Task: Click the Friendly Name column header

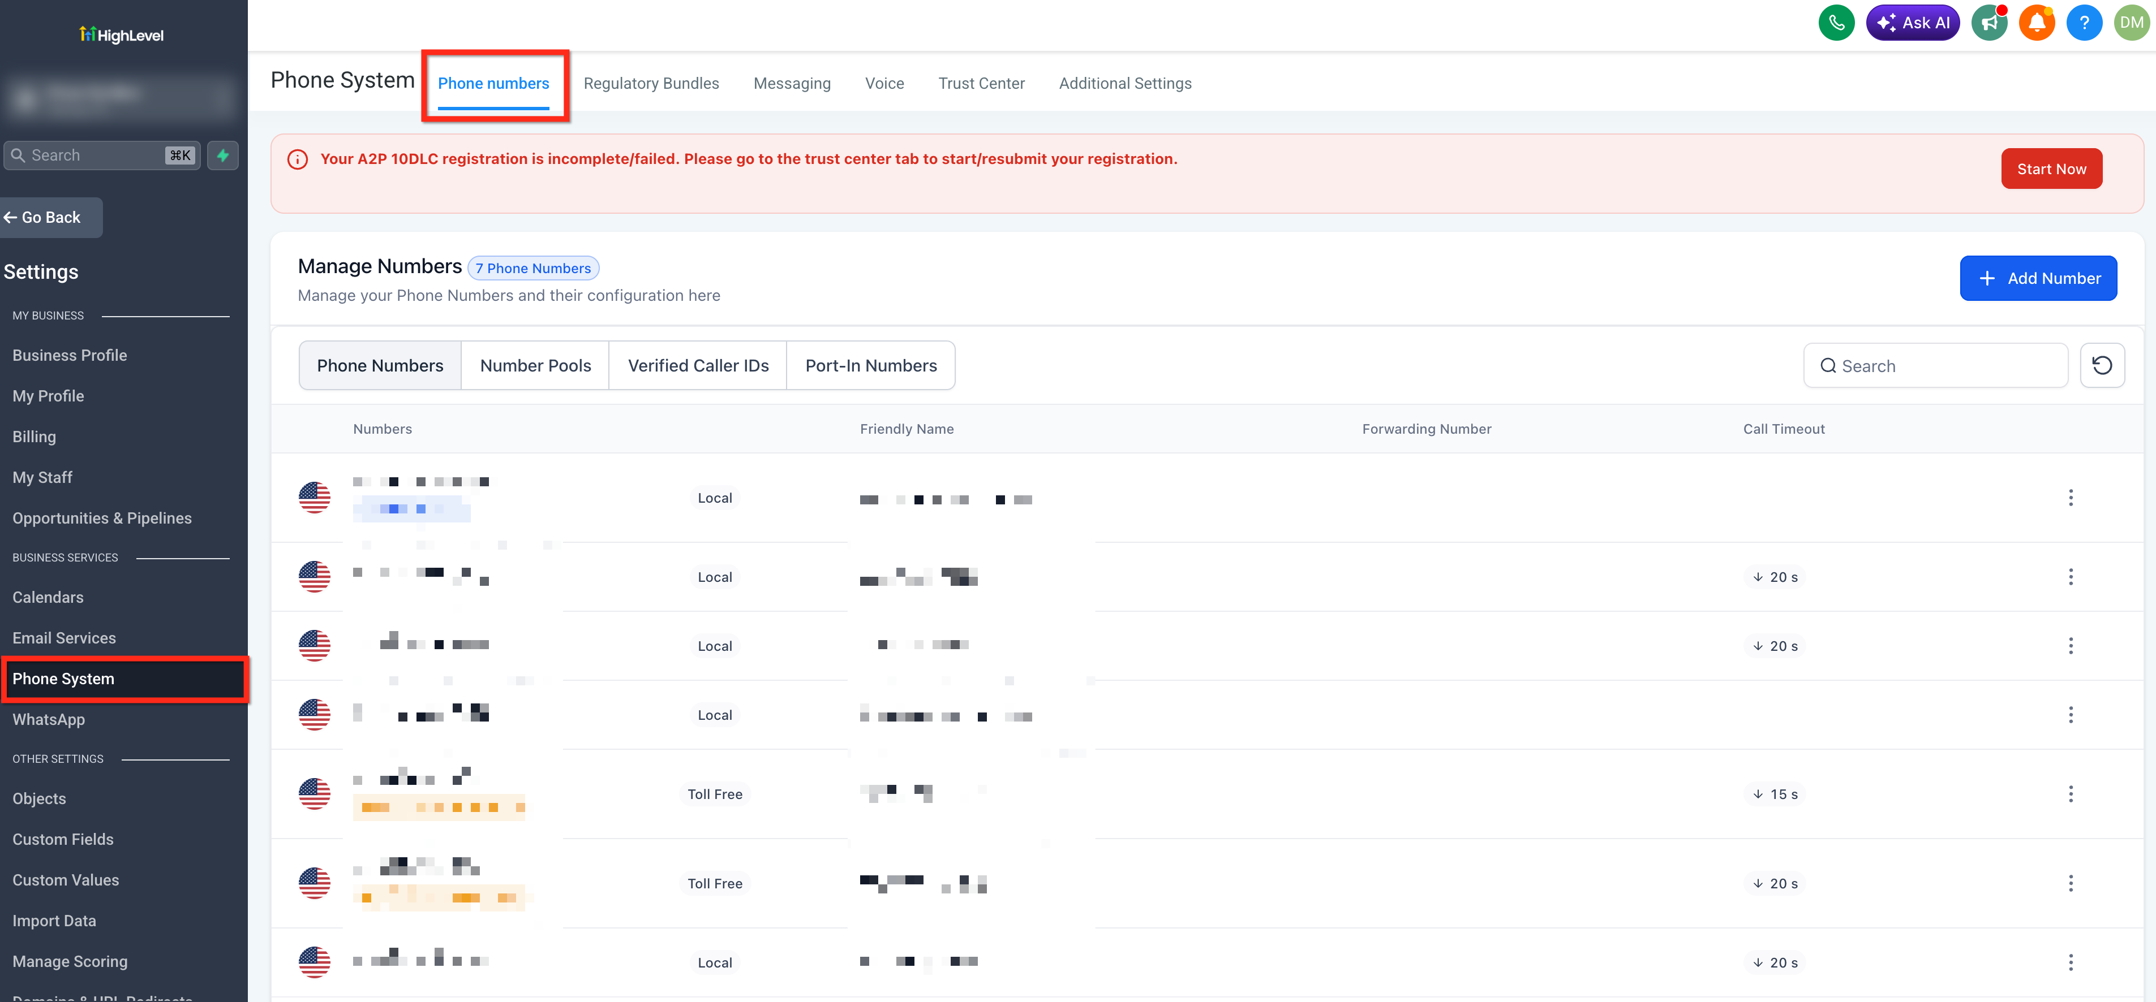Action: pyautogui.click(x=907, y=429)
